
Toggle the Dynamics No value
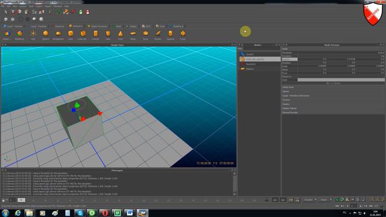(x=382, y=56)
